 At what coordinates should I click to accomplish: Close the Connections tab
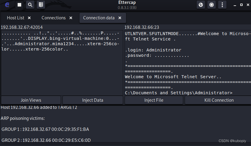coord(71,18)
